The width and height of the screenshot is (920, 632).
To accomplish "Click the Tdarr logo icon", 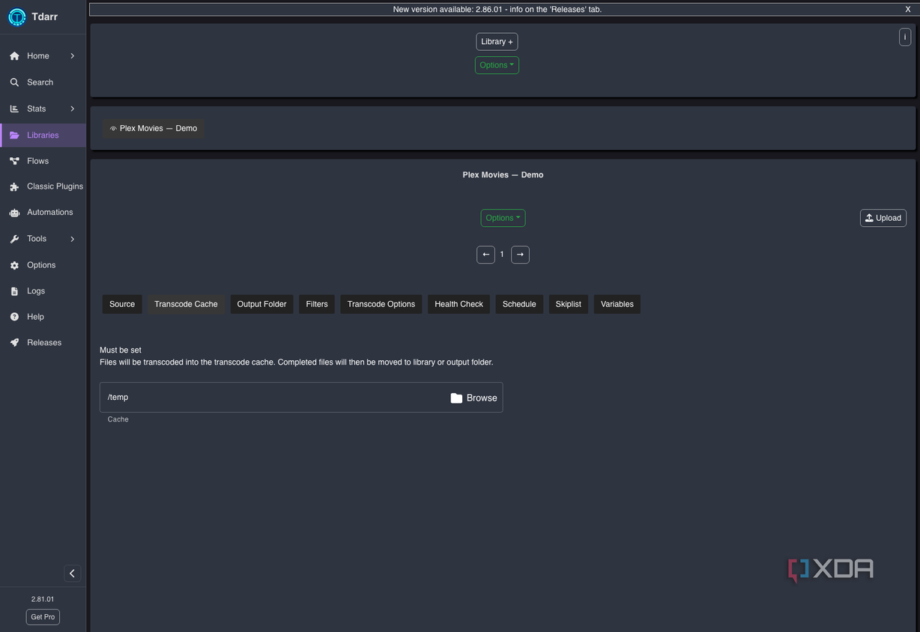I will [17, 17].
